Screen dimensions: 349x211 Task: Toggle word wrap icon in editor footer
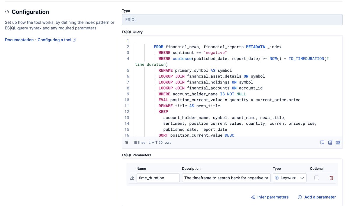click(127, 142)
